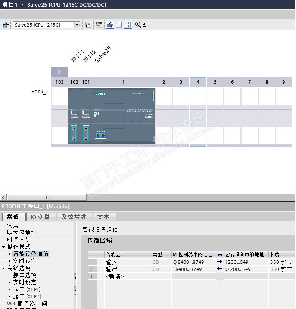
Task: Click the IO 控制器中的地址 column header
Action: 194,254
